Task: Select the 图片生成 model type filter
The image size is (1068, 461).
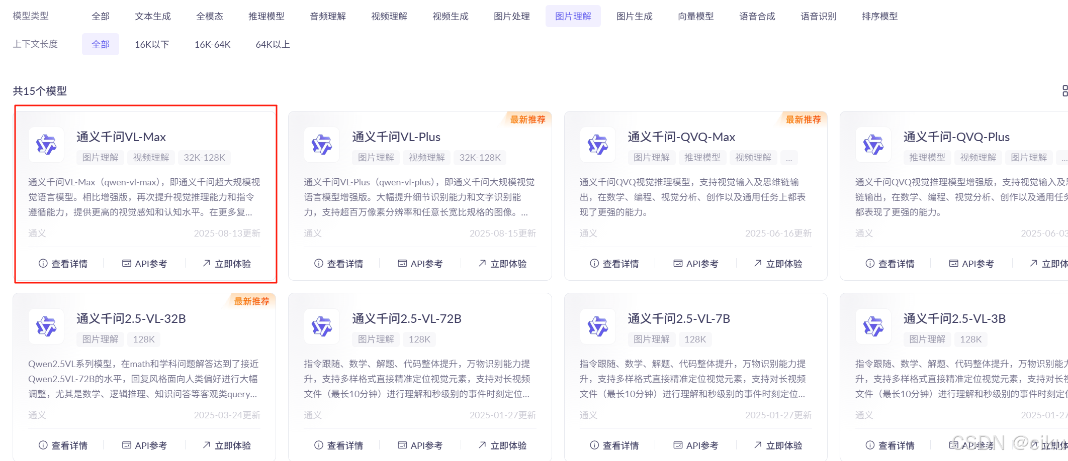Action: coord(635,16)
